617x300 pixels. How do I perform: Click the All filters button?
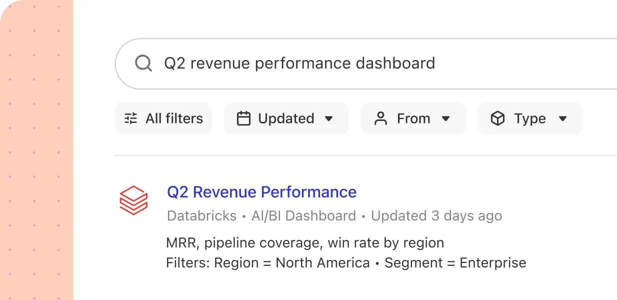(x=163, y=118)
